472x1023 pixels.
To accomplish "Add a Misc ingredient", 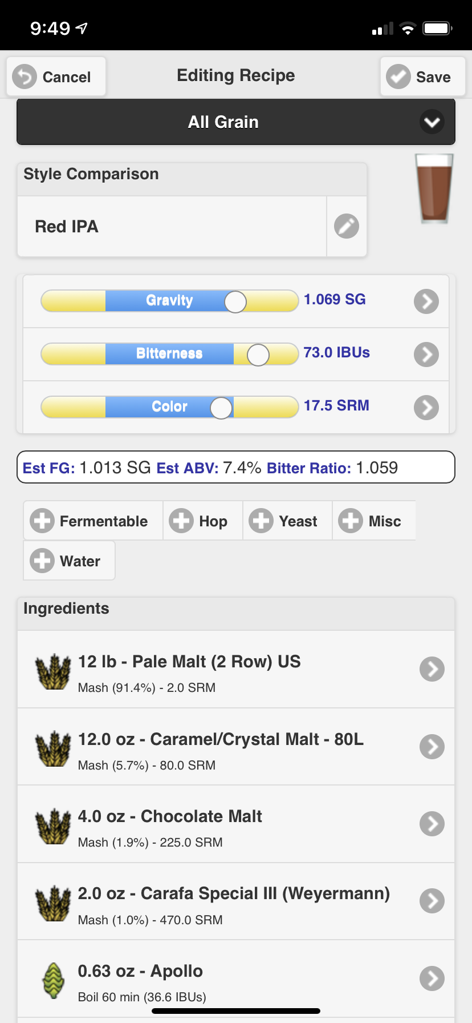I will point(374,521).
